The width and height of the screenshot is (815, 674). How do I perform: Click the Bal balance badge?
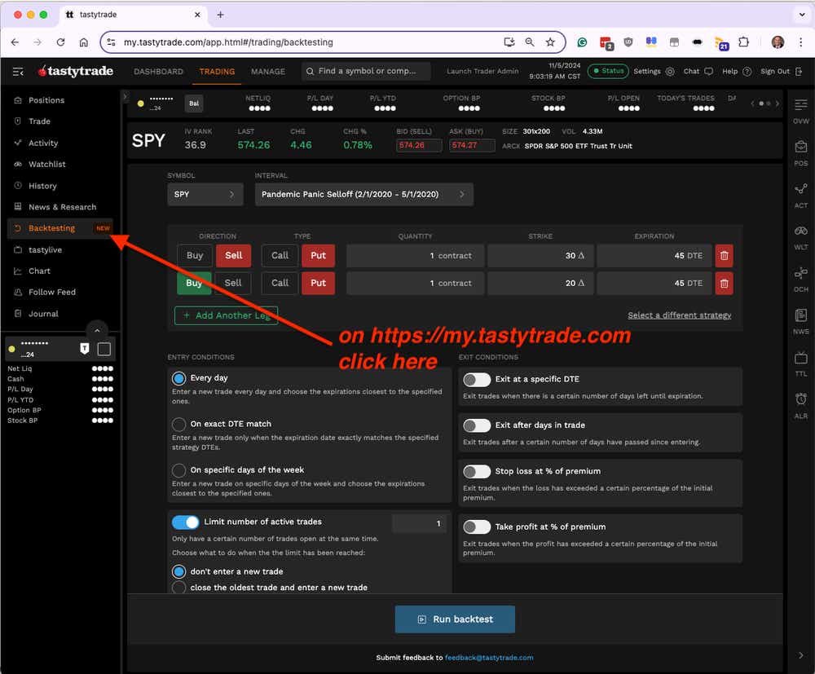[194, 104]
